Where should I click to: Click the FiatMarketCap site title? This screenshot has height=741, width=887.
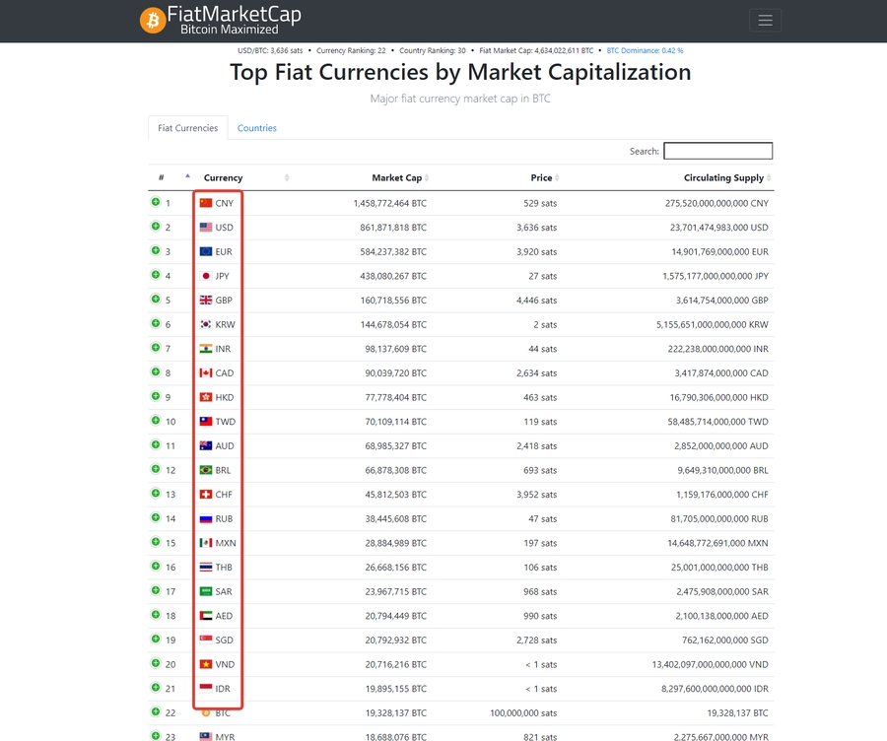click(234, 16)
